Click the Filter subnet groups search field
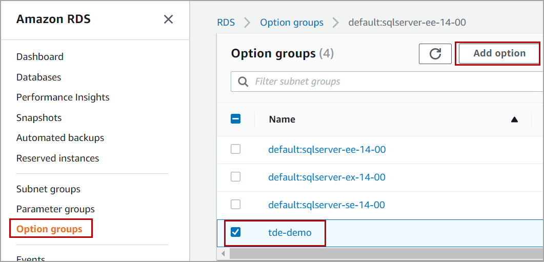 [390, 82]
